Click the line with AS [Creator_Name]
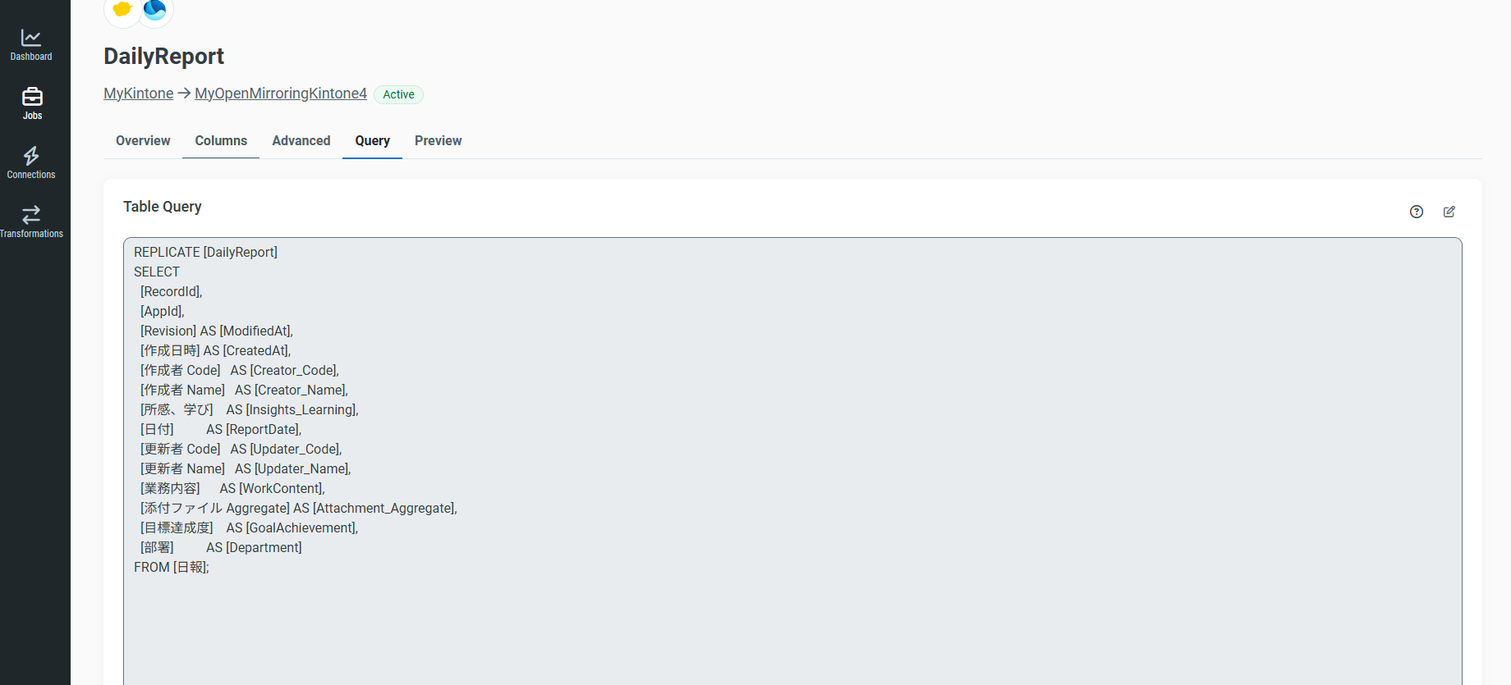Image resolution: width=1511 pixels, height=685 pixels. click(x=244, y=390)
